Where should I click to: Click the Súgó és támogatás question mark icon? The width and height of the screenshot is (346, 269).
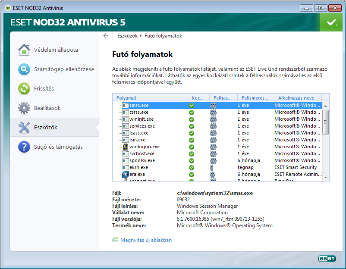[24, 147]
